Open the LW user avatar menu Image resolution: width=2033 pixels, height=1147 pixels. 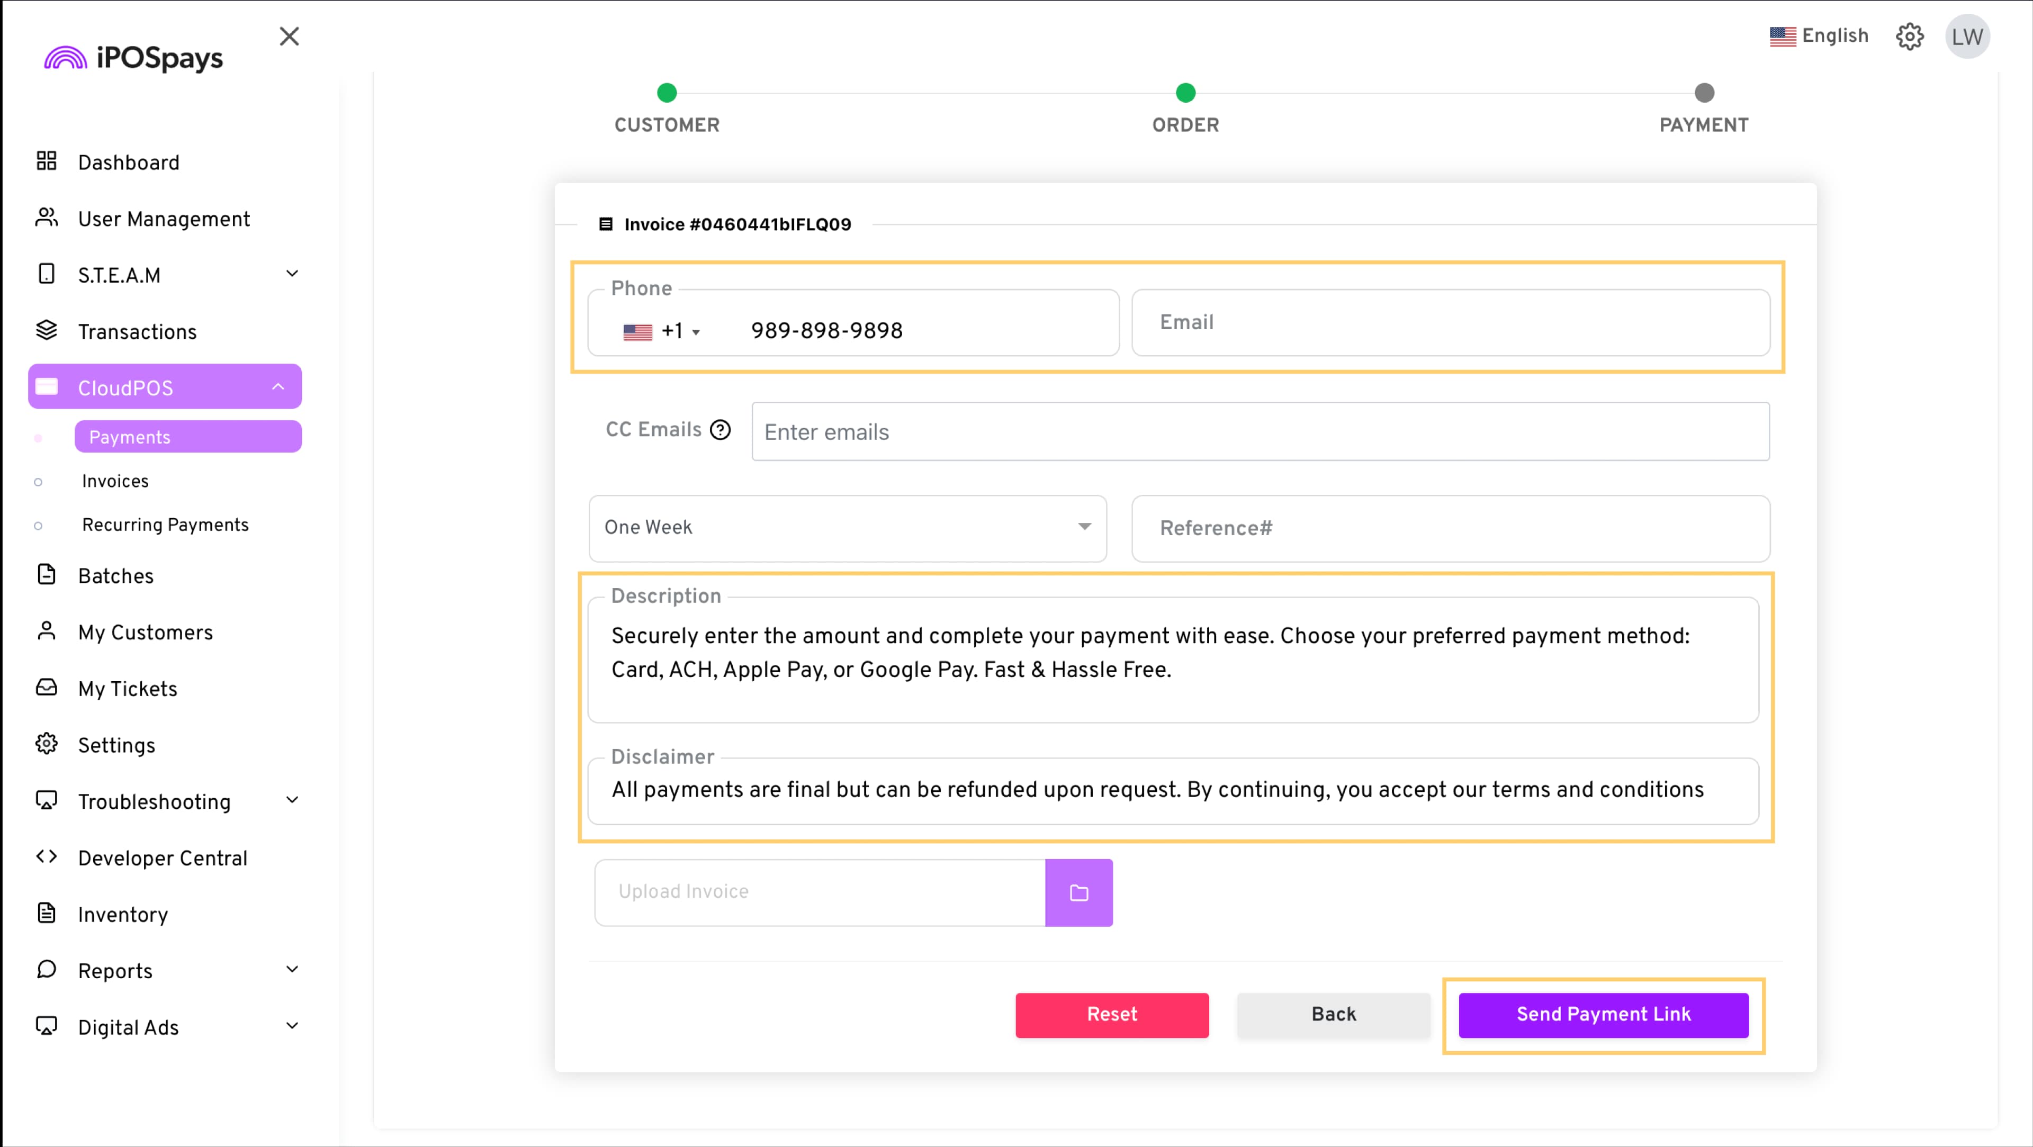tap(1967, 37)
